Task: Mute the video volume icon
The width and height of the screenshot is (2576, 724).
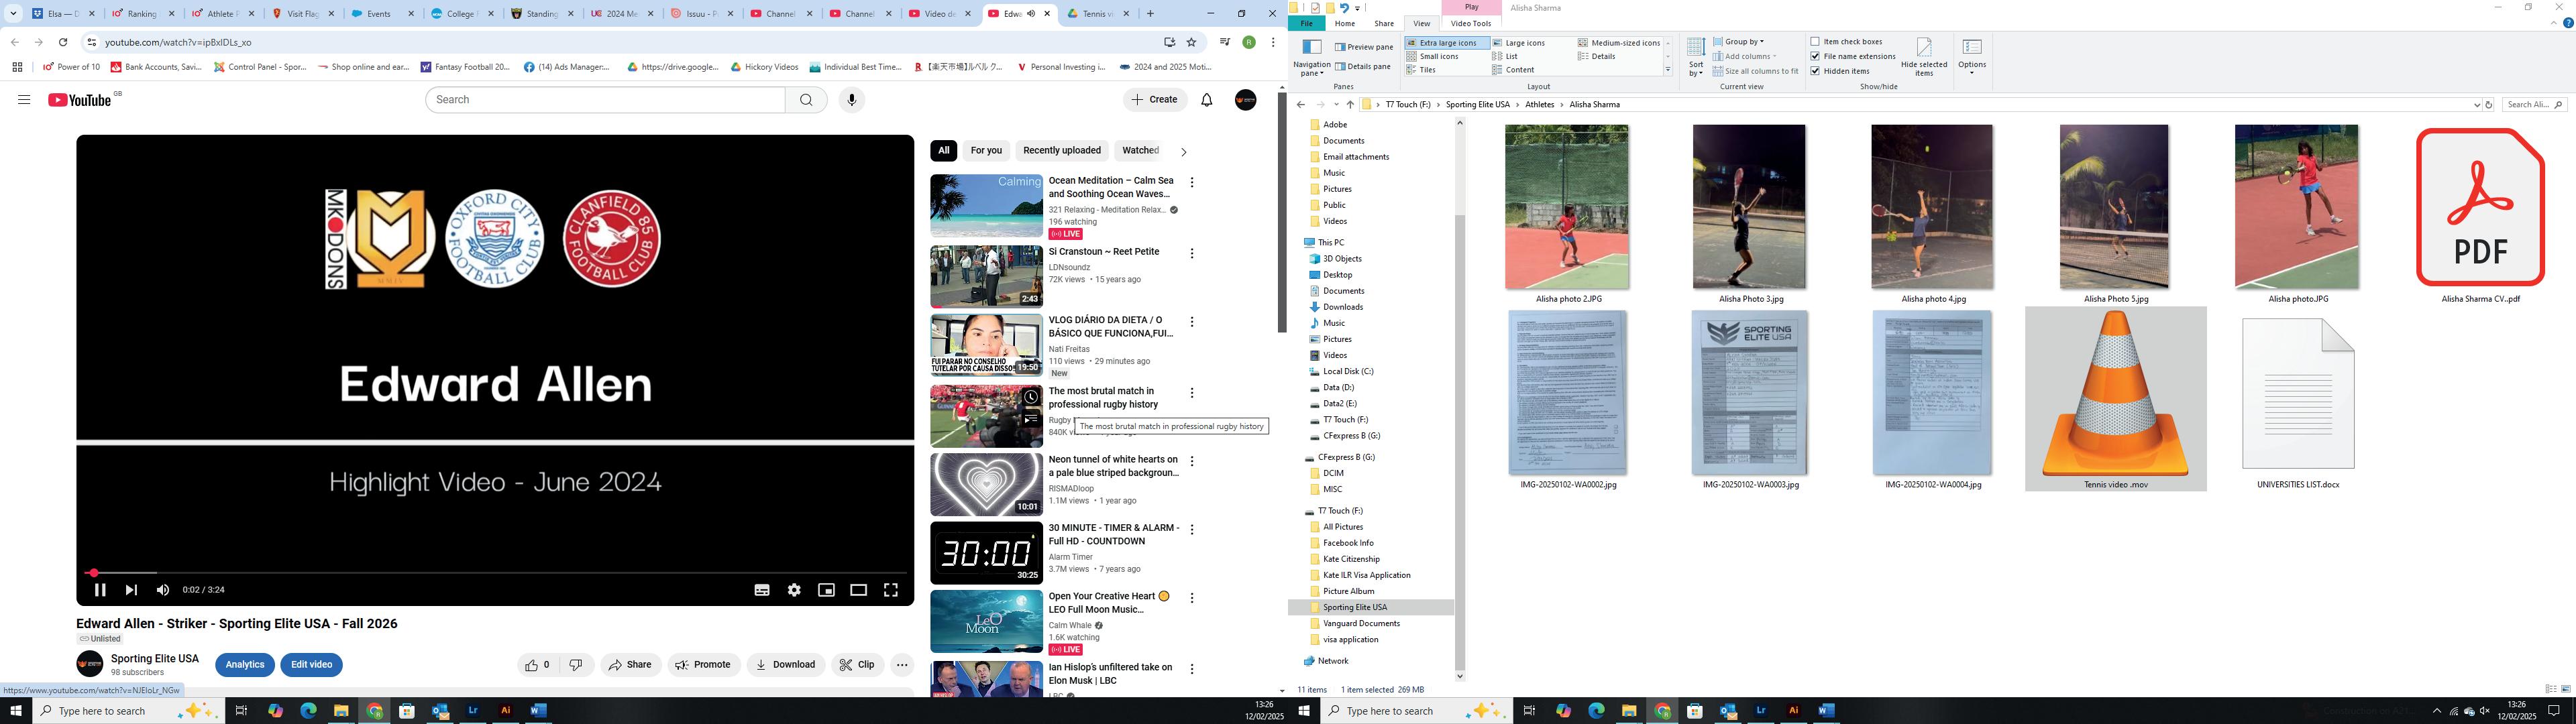Action: (x=163, y=590)
